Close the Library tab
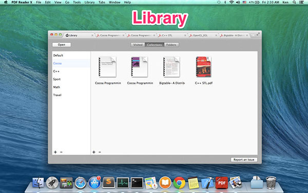The height and width of the screenshot is (193, 308). (x=92, y=36)
